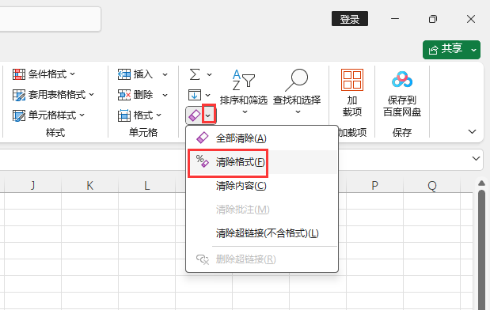Choose 清除批注(M) from the menu
Screen dimensions: 490x310
pos(262,210)
